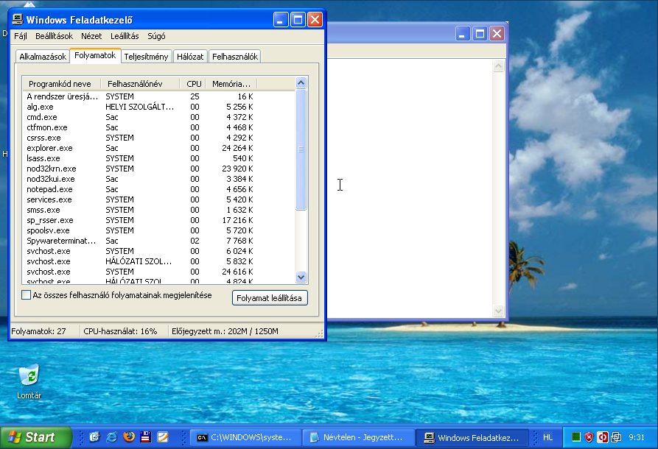Image resolution: width=658 pixels, height=449 pixels.
Task: Sort by CPU column header
Action: 192,84
